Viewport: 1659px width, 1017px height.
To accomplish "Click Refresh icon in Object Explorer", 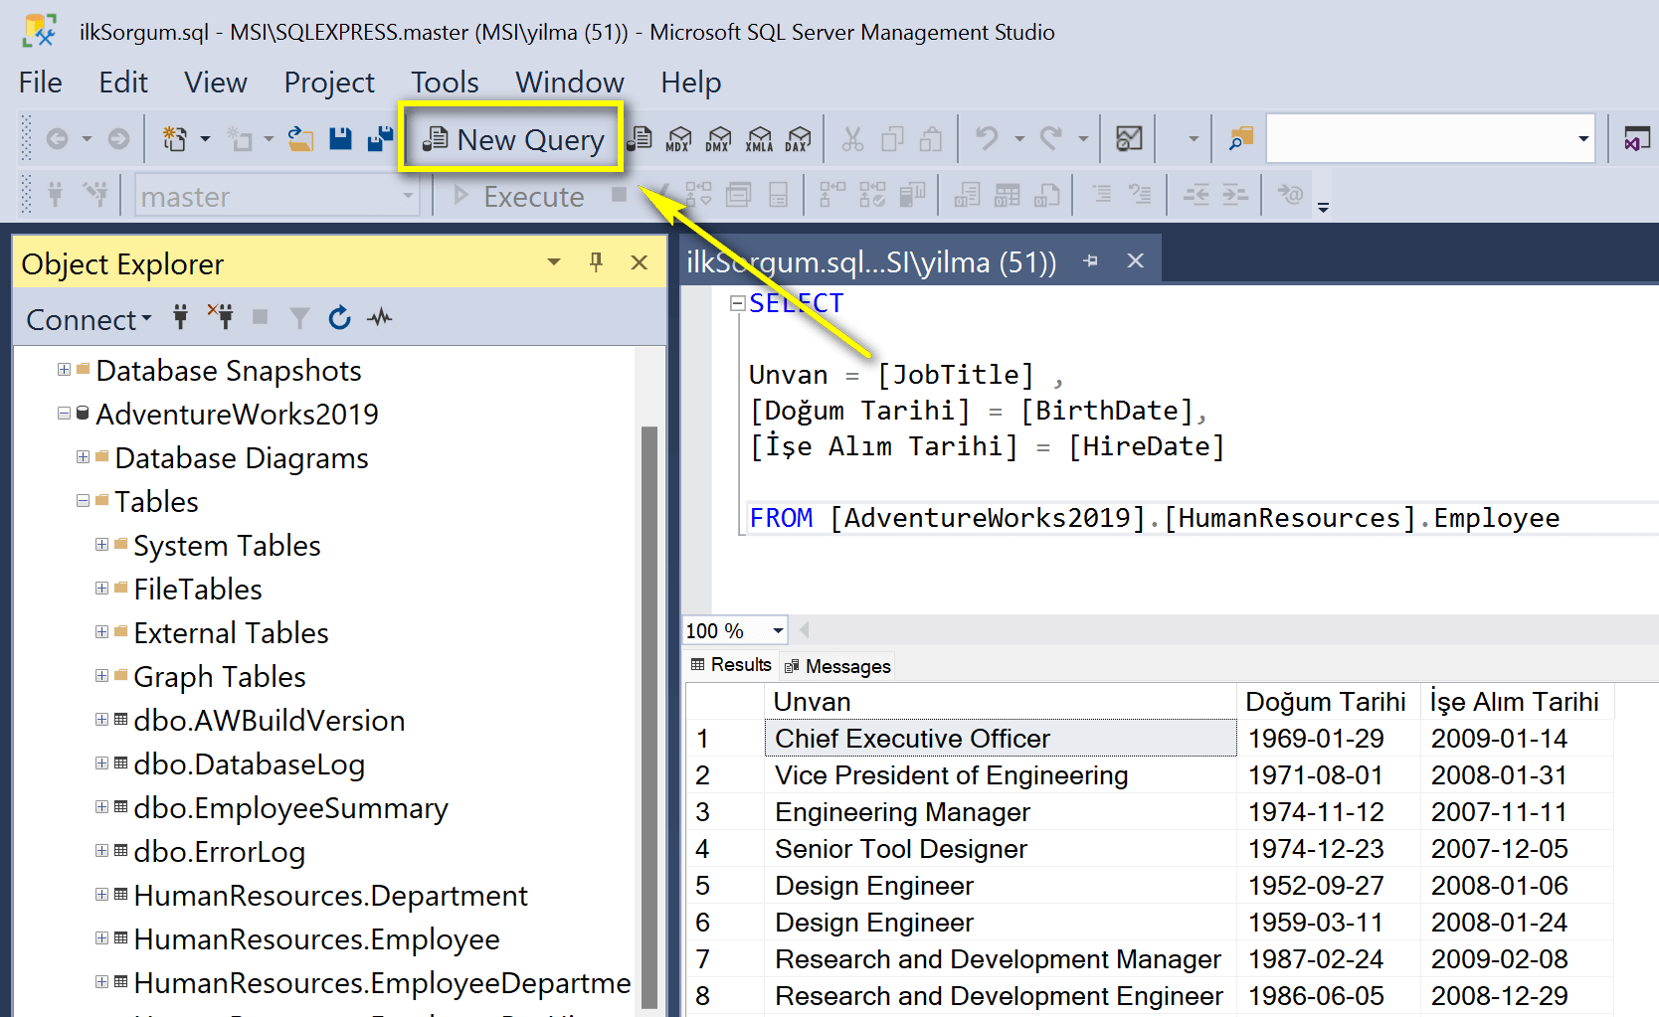I will [x=339, y=317].
